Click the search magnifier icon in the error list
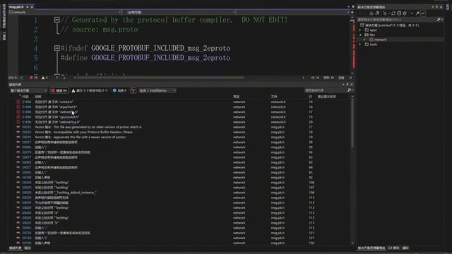Screen dimensions: 452x254 point(349,90)
